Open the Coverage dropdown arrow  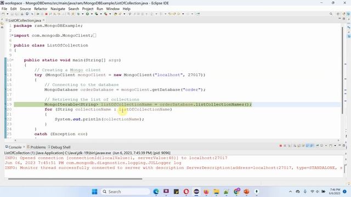[x=101, y=14]
